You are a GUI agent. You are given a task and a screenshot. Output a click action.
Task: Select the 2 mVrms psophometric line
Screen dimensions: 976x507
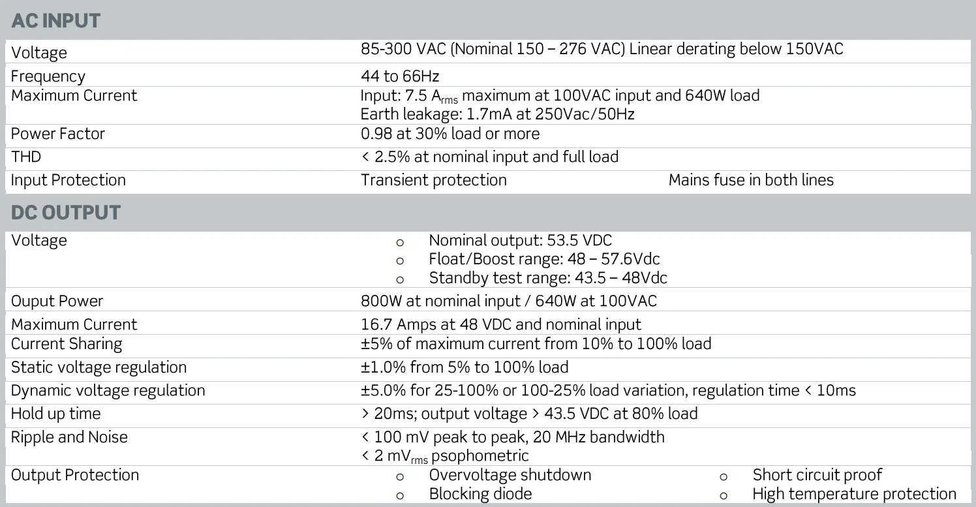445,455
